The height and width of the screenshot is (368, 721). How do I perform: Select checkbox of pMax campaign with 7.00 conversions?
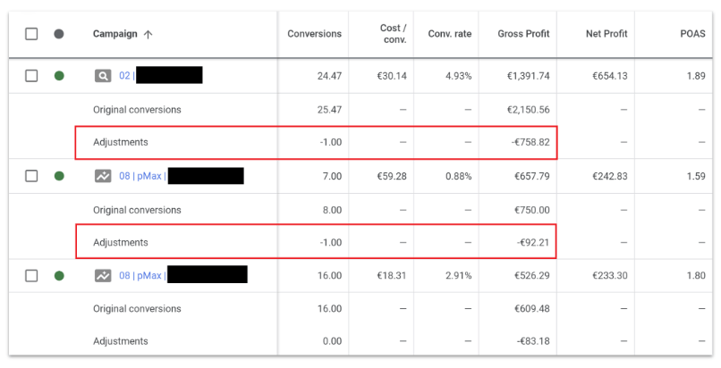pyautogui.click(x=31, y=176)
